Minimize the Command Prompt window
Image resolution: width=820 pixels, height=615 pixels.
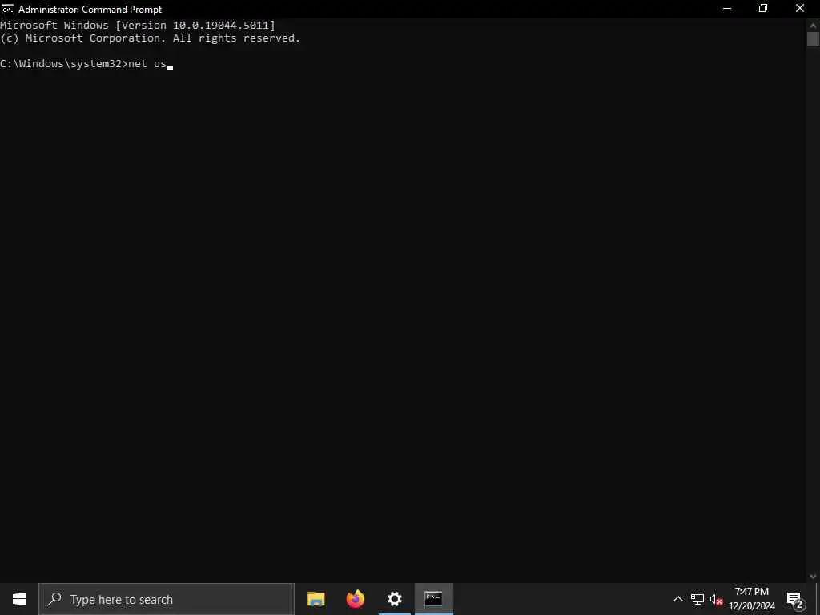tap(727, 9)
